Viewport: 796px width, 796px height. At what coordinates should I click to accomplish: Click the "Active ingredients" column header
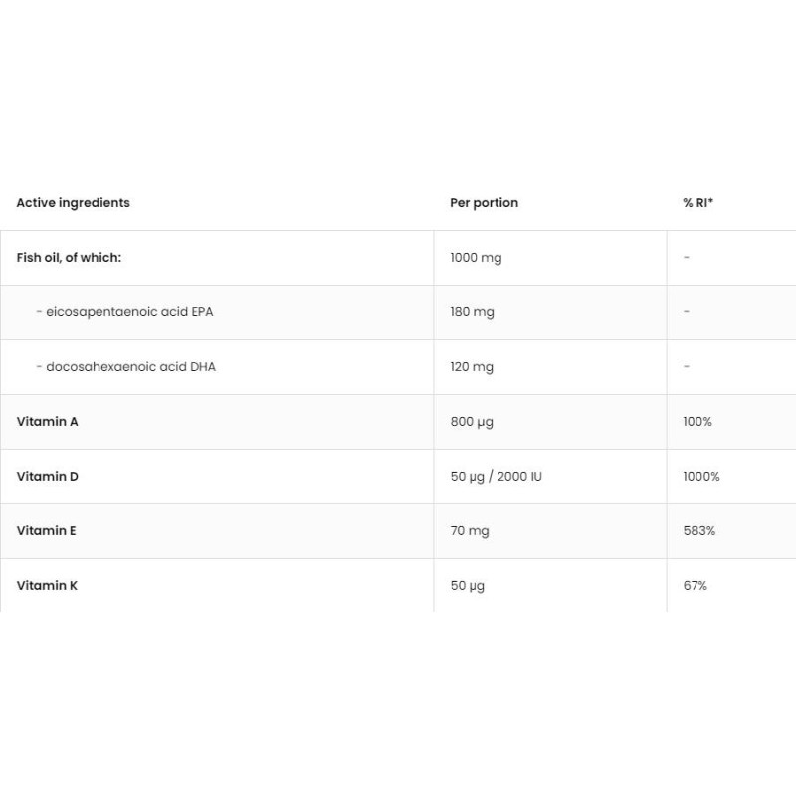point(73,203)
